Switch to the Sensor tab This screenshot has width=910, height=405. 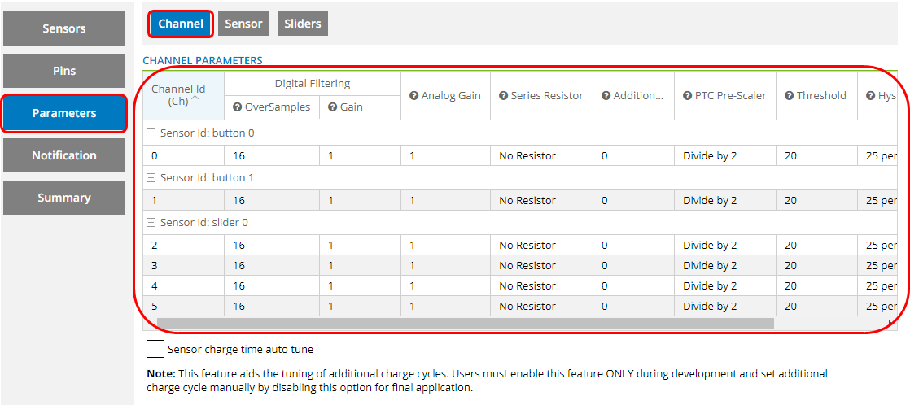243,24
